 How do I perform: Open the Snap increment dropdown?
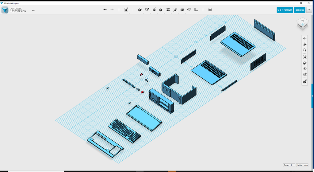289,165
